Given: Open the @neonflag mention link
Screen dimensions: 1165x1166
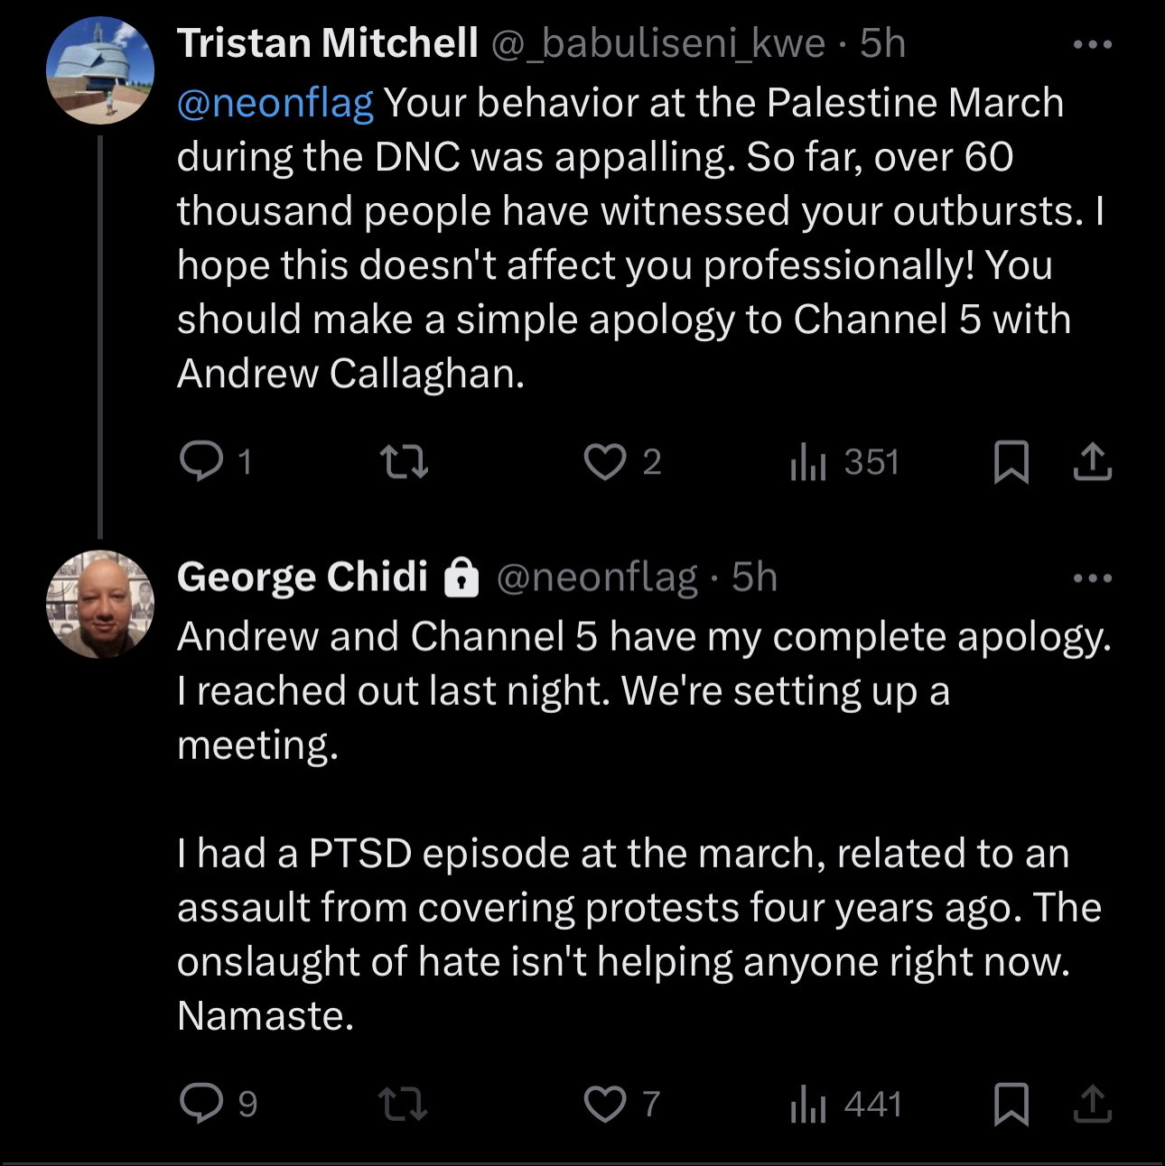Looking at the screenshot, I should tap(275, 103).
